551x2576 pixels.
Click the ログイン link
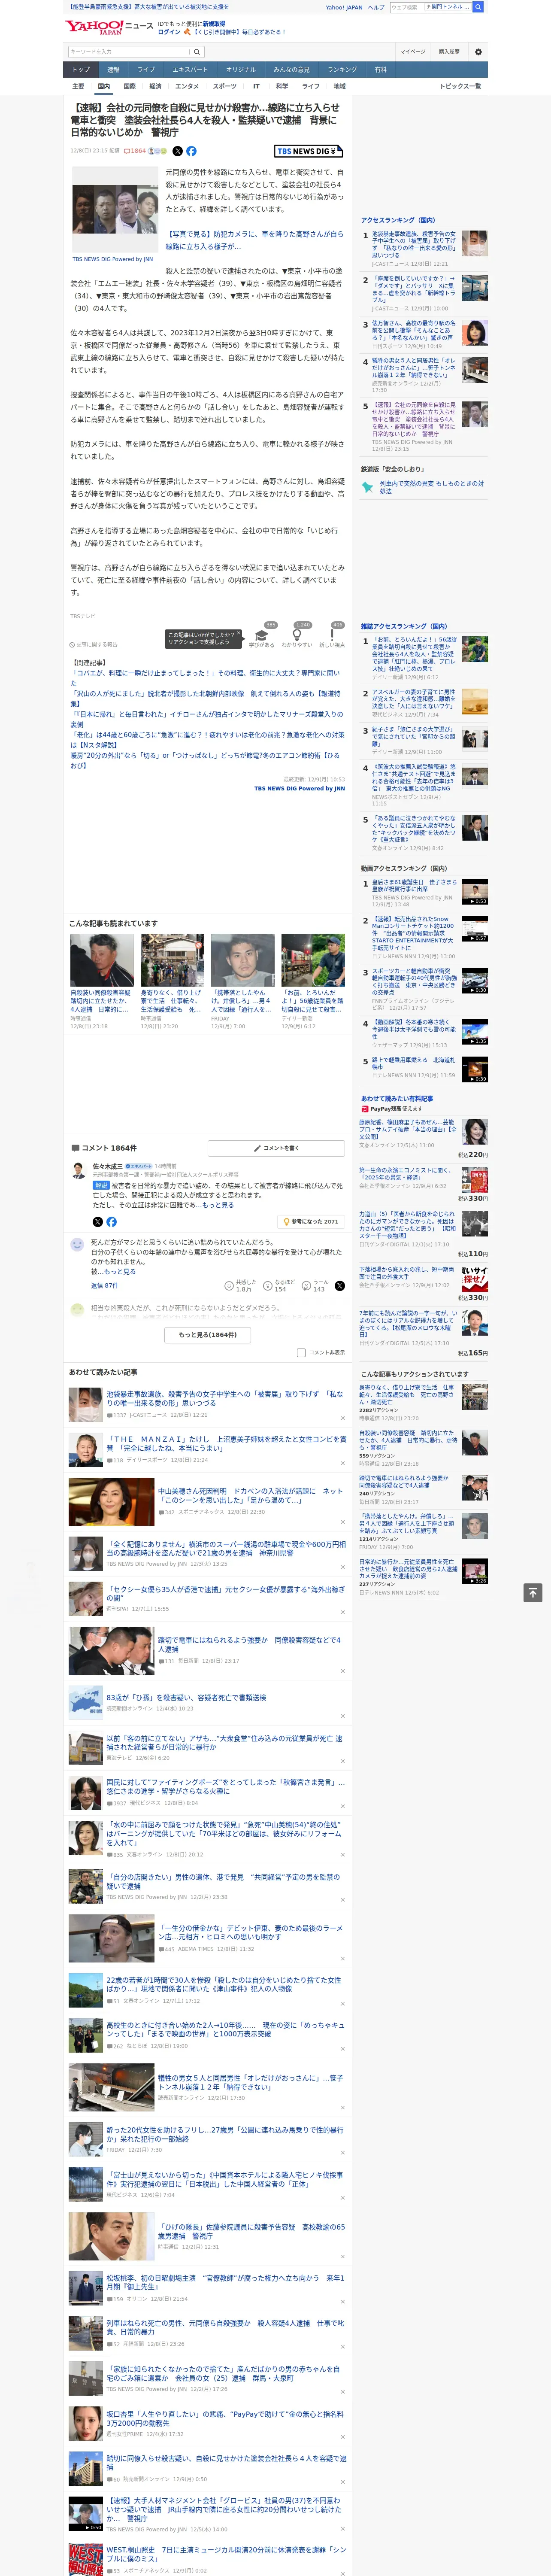[x=169, y=32]
